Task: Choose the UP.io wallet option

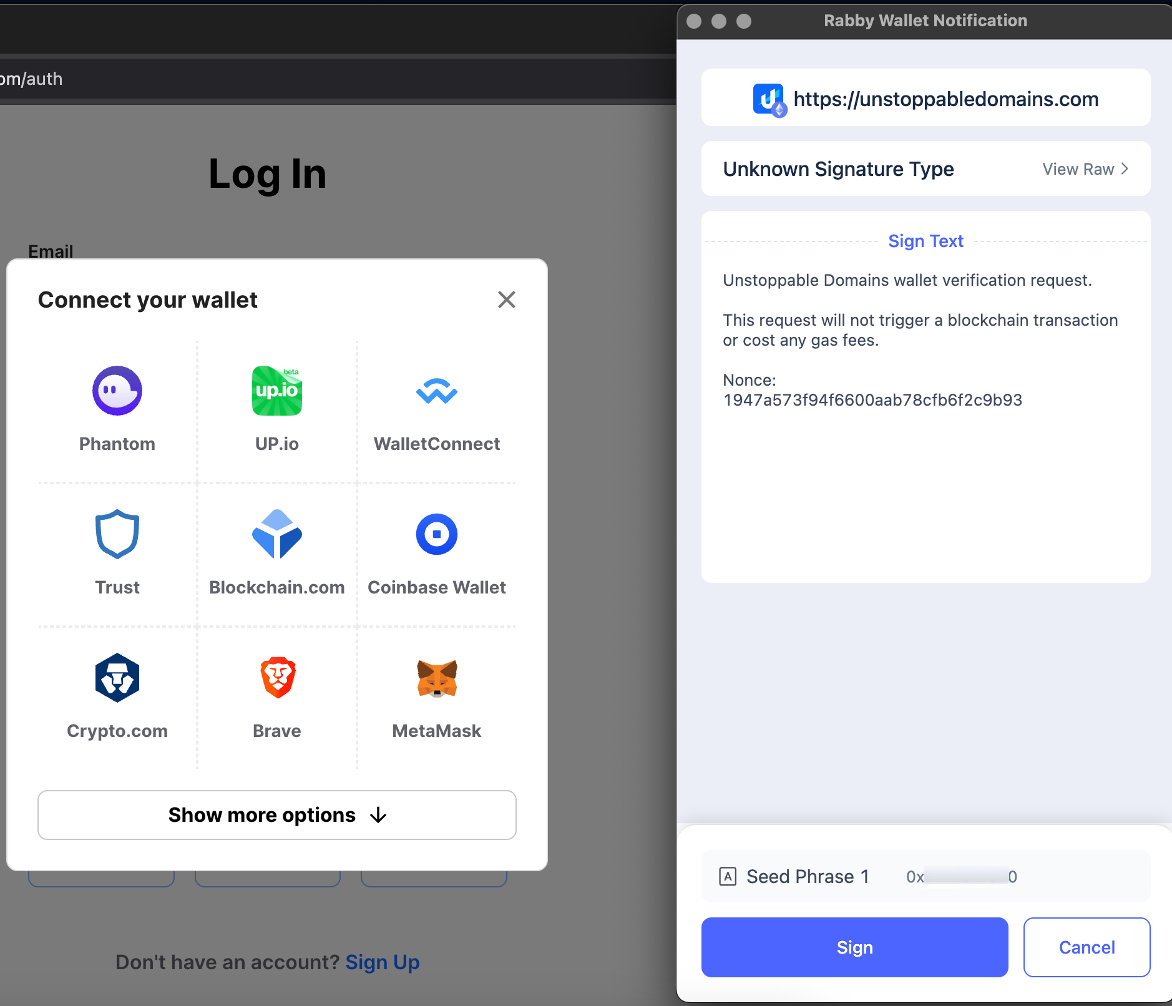Action: (x=276, y=391)
